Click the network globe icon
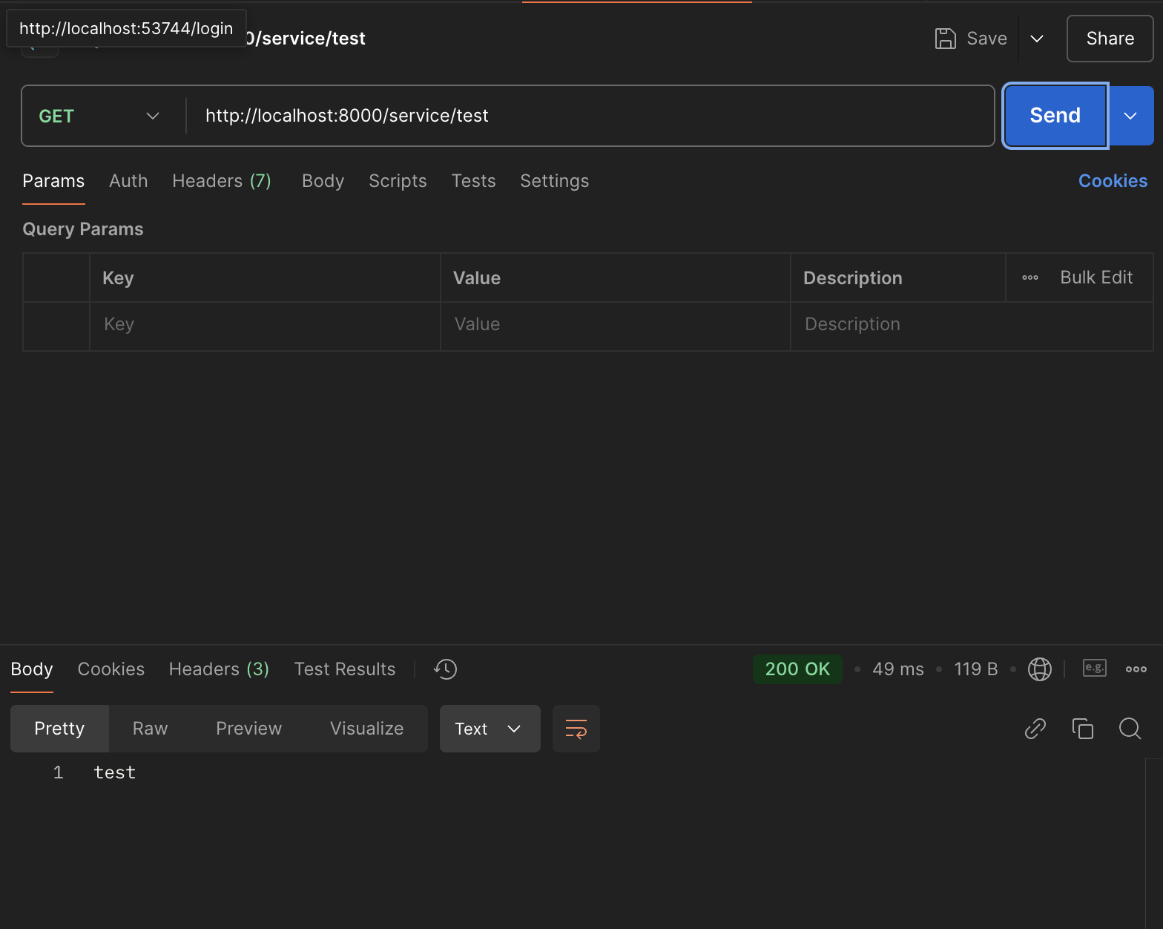This screenshot has width=1163, height=929. pyautogui.click(x=1039, y=669)
